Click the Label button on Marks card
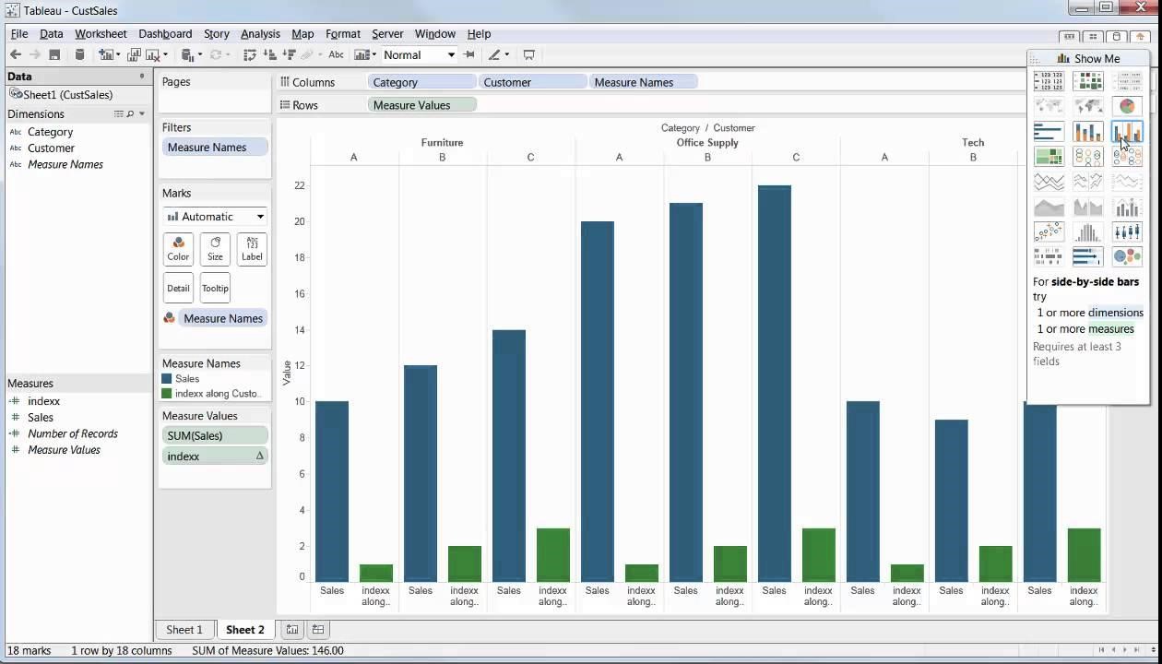This screenshot has height=664, width=1162. tap(252, 249)
